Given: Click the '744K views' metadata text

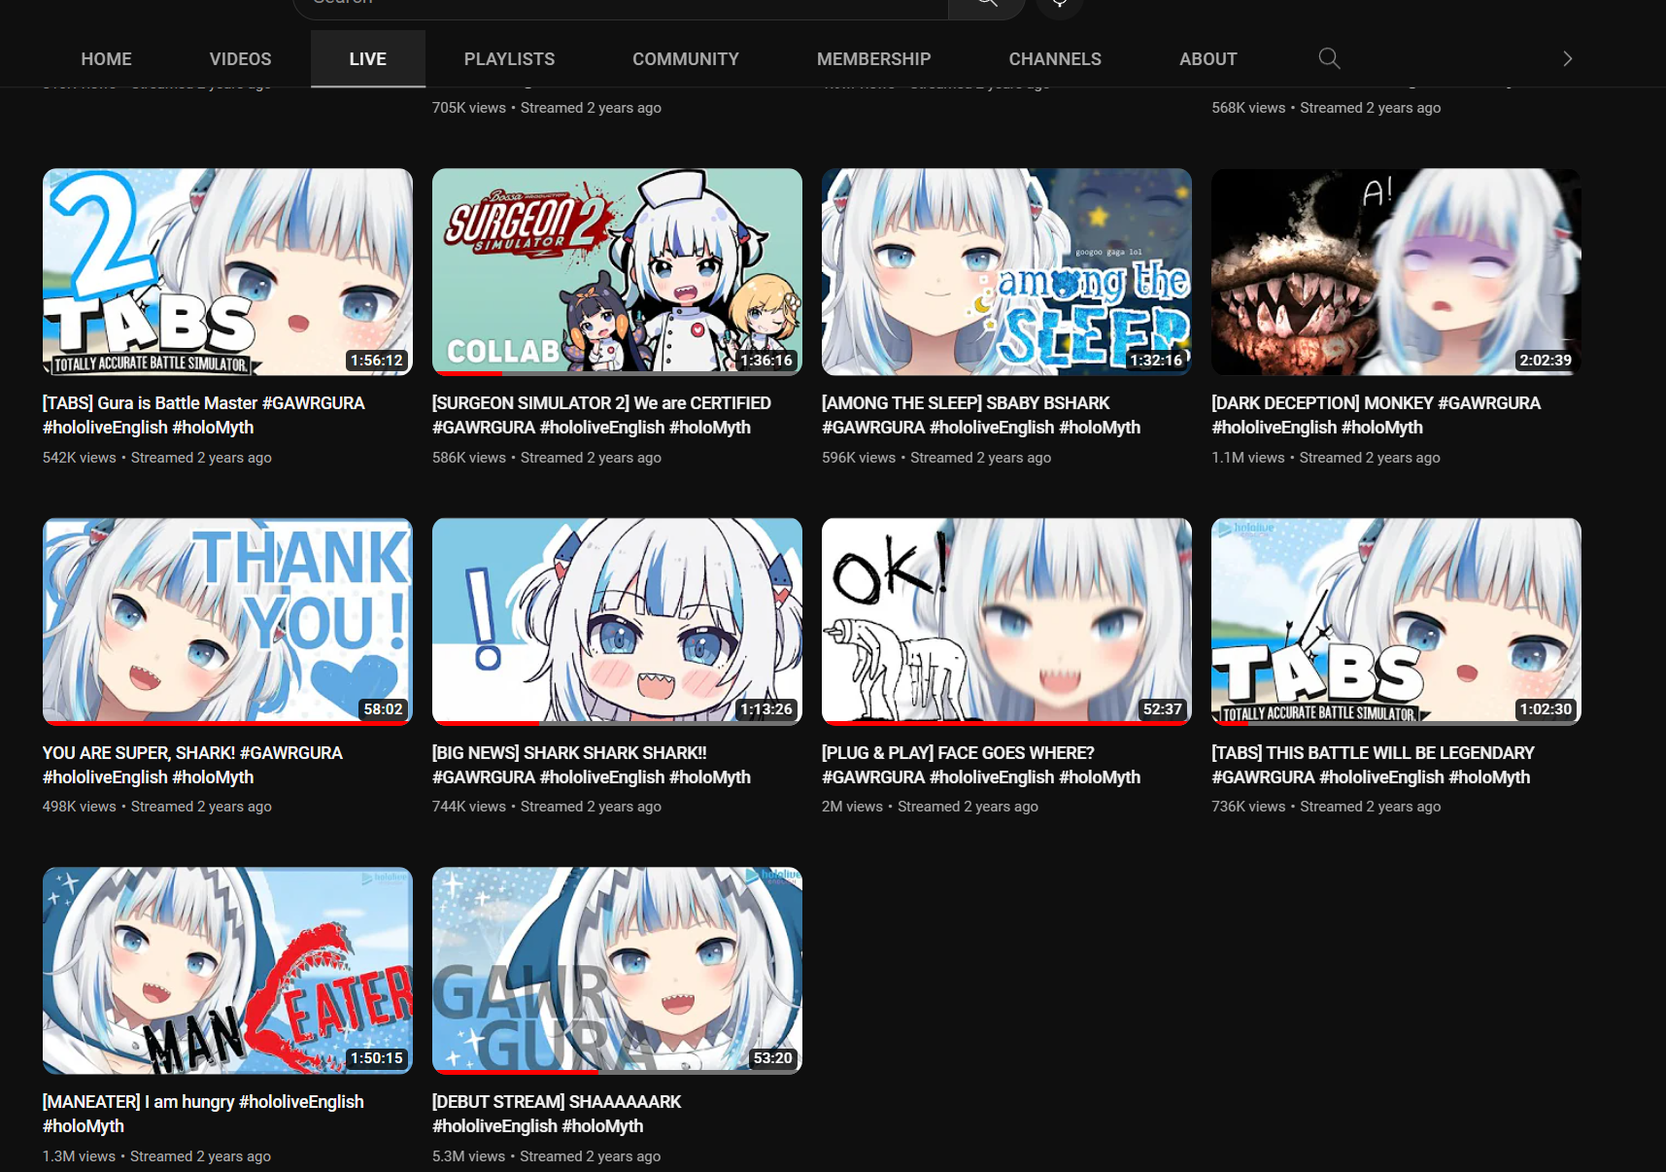Looking at the screenshot, I should pos(469,807).
